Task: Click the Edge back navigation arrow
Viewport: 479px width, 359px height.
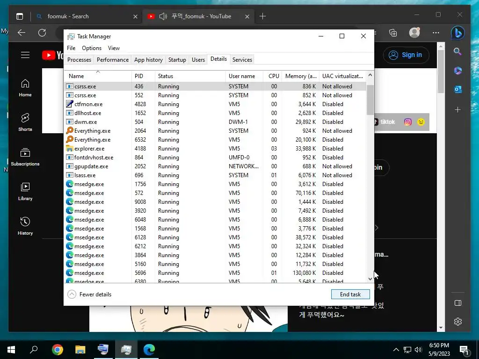Action: (22, 33)
